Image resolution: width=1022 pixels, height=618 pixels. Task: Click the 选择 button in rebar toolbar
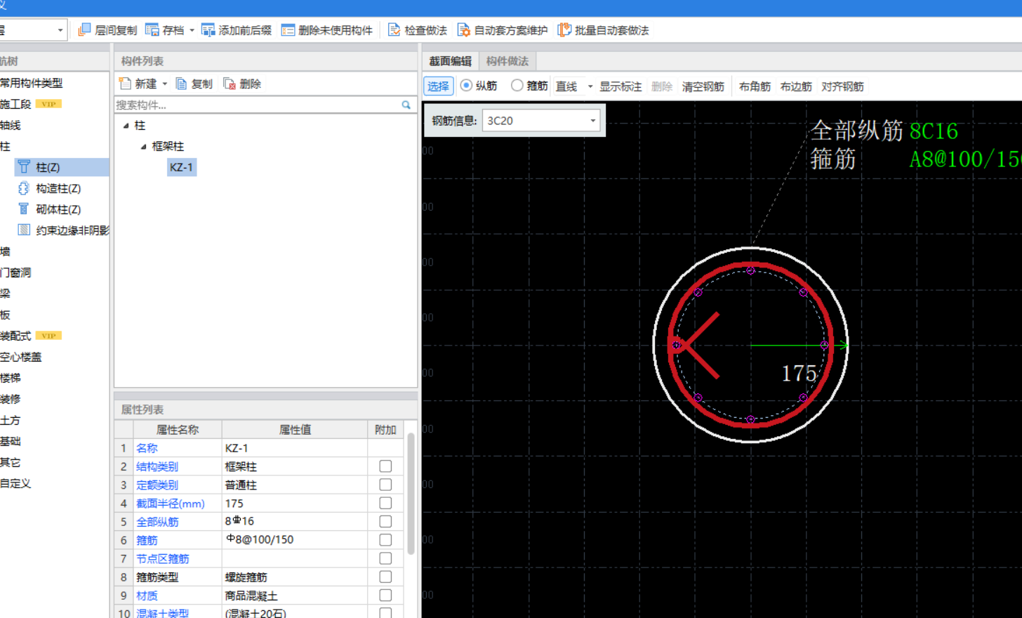point(438,86)
